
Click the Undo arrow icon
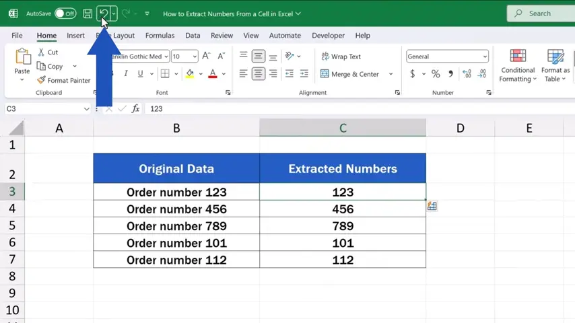click(103, 13)
